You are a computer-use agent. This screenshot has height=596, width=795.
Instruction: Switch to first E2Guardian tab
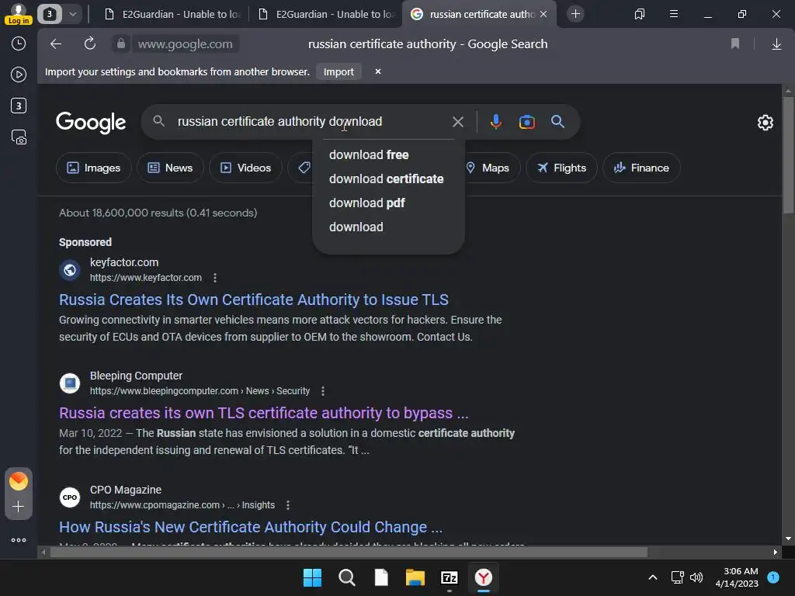[172, 14]
